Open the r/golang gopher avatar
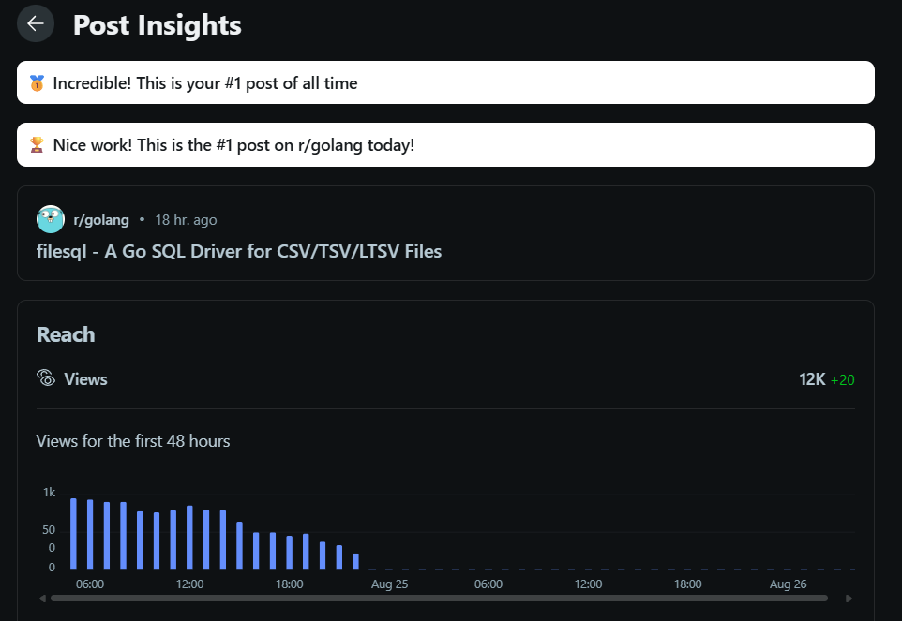 click(x=51, y=220)
